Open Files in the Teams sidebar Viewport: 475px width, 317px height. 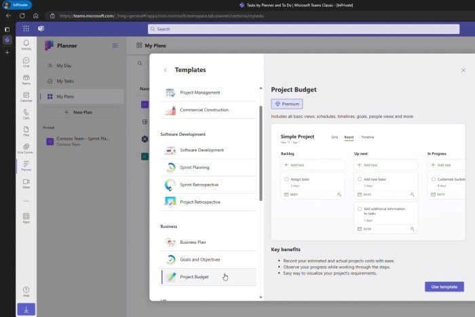click(26, 131)
